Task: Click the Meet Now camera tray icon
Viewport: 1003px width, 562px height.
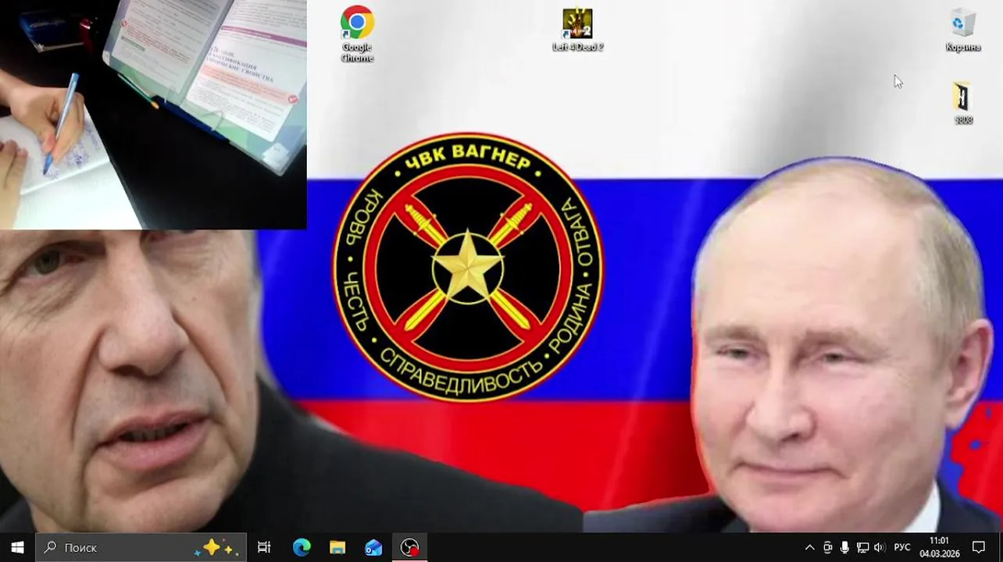Action: pos(827,547)
